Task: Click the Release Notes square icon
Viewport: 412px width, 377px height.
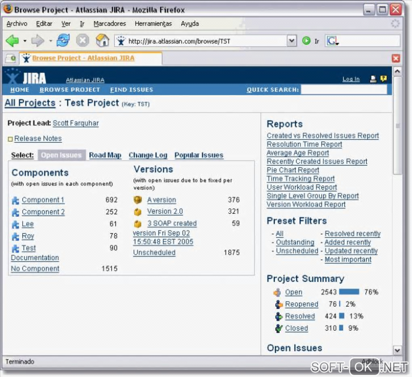Action: click(x=10, y=139)
